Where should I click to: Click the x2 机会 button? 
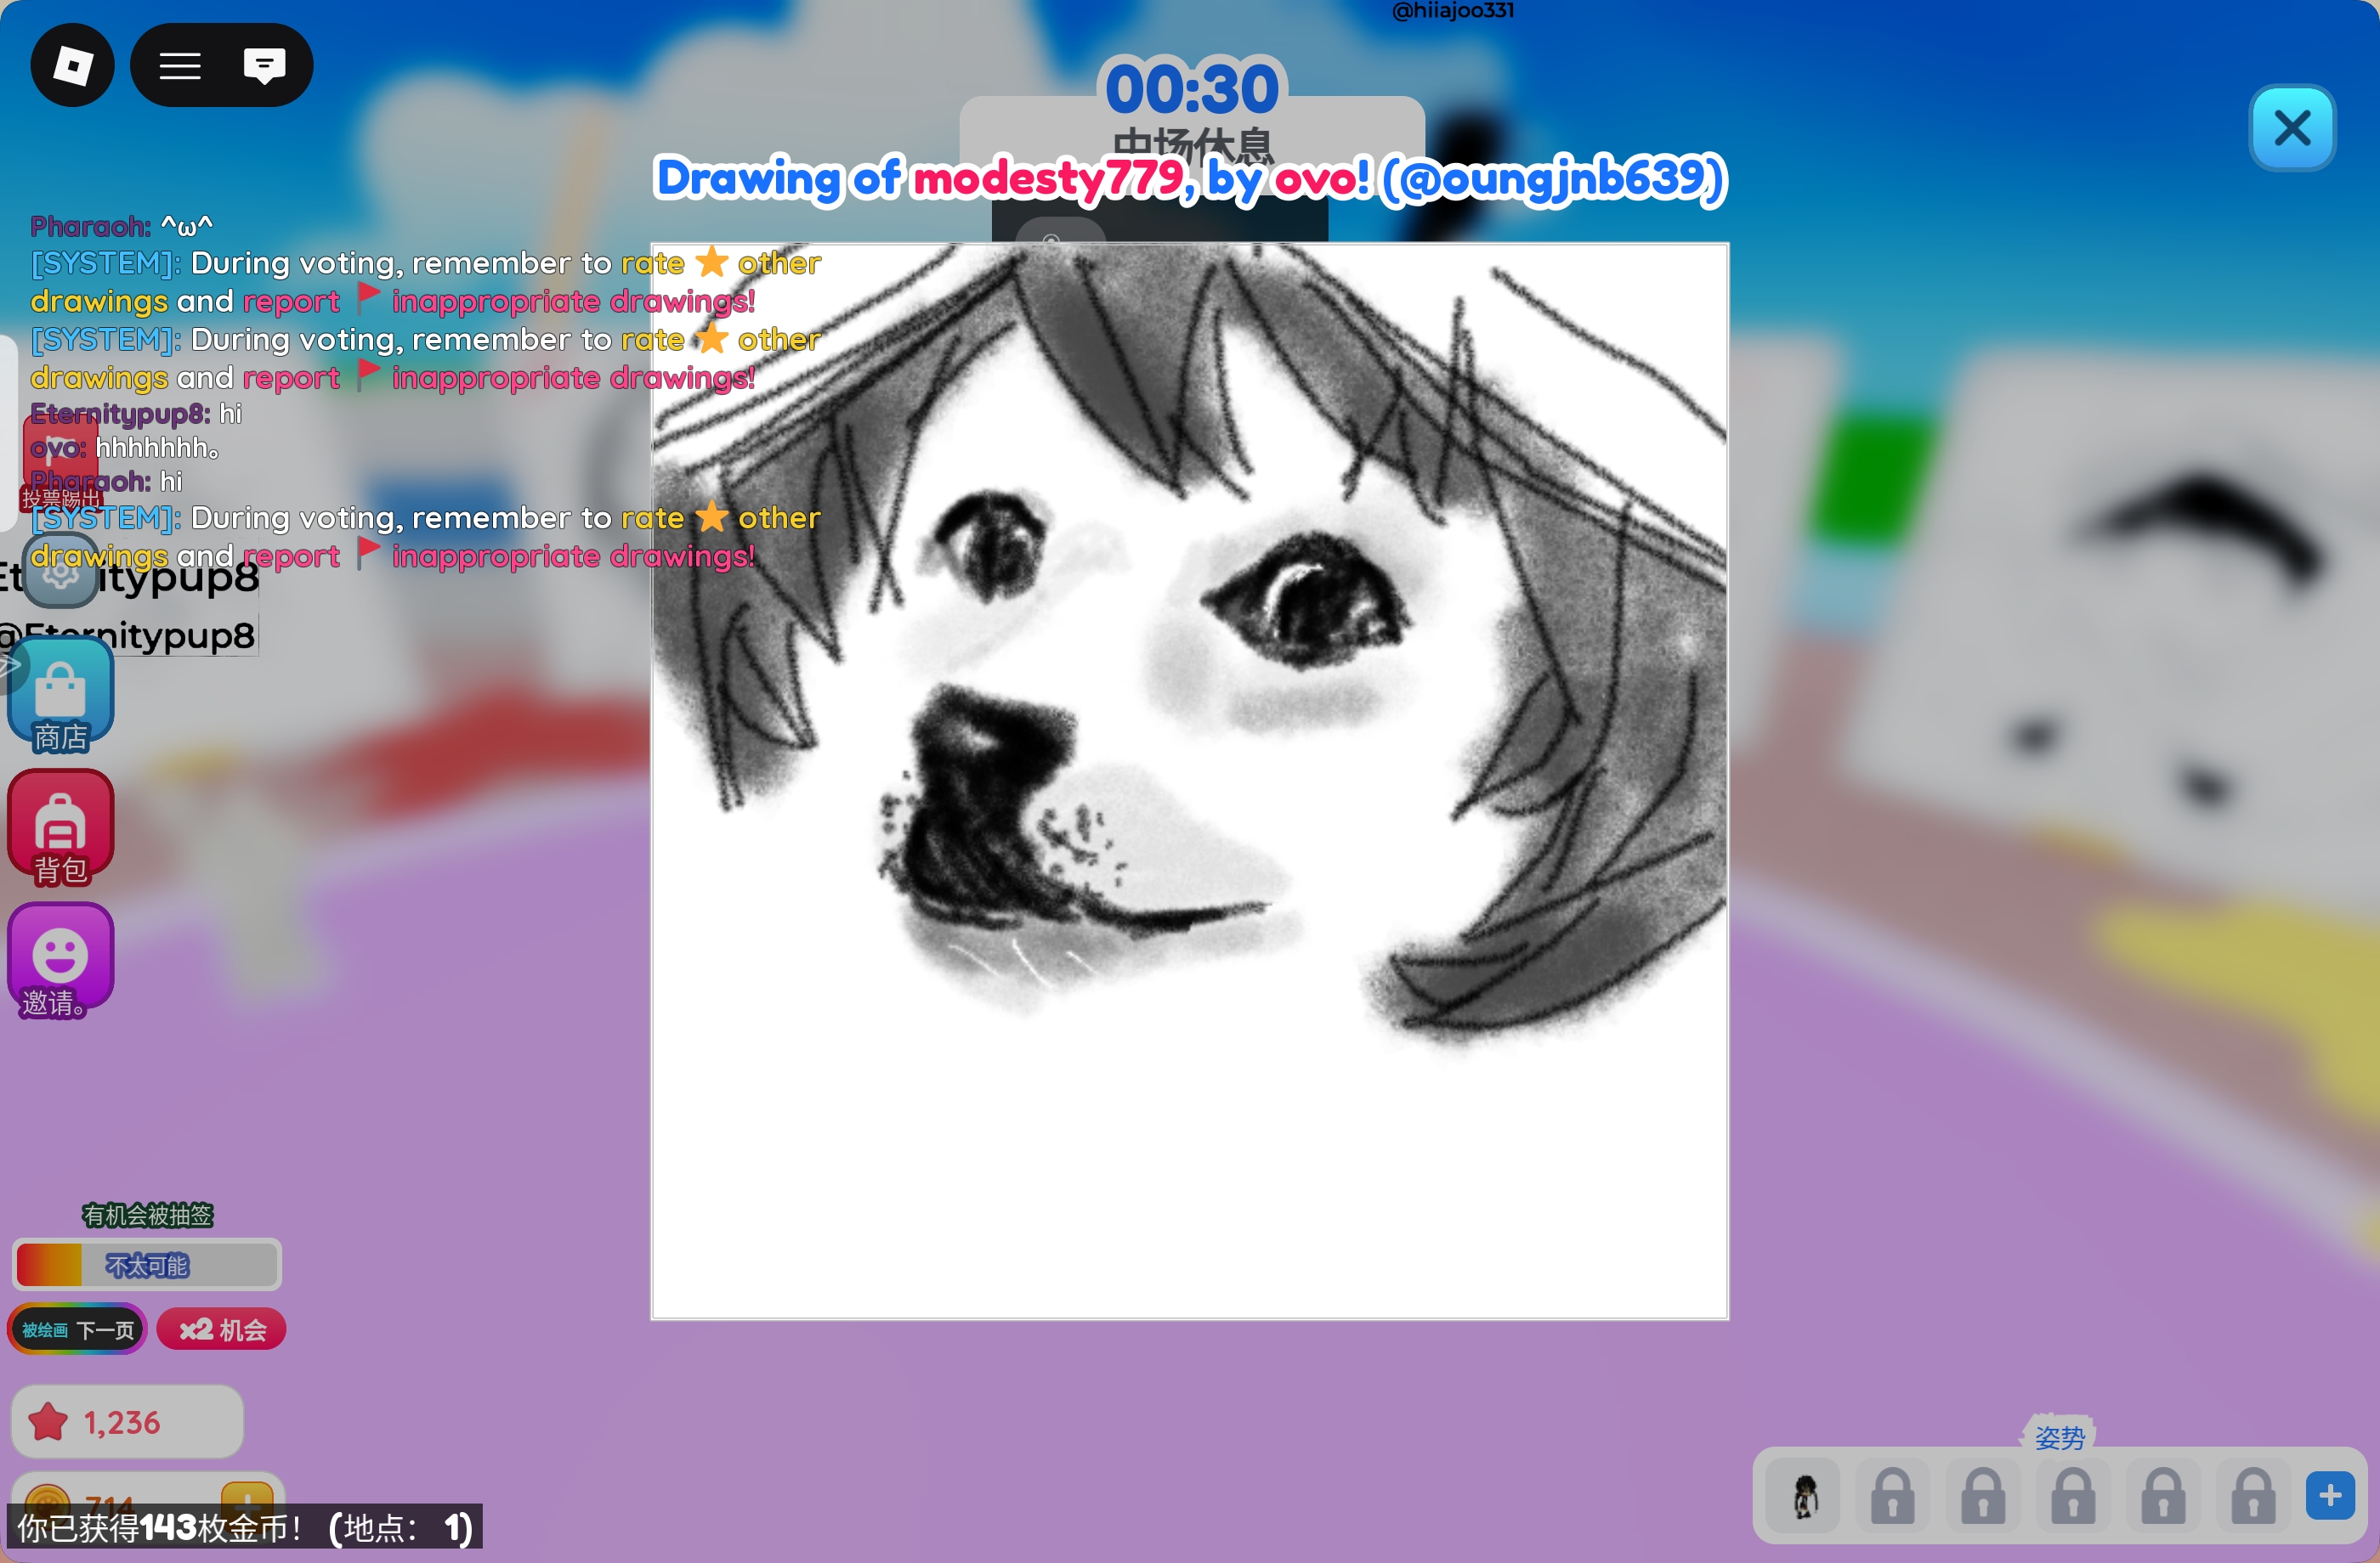coord(222,1329)
